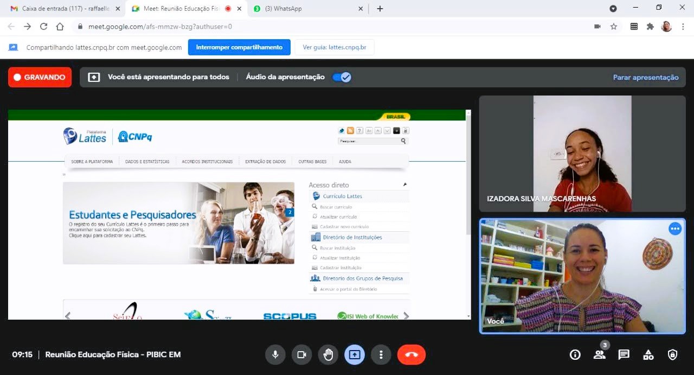Mute the microphone
This screenshot has width=694, height=375.
[275, 354]
